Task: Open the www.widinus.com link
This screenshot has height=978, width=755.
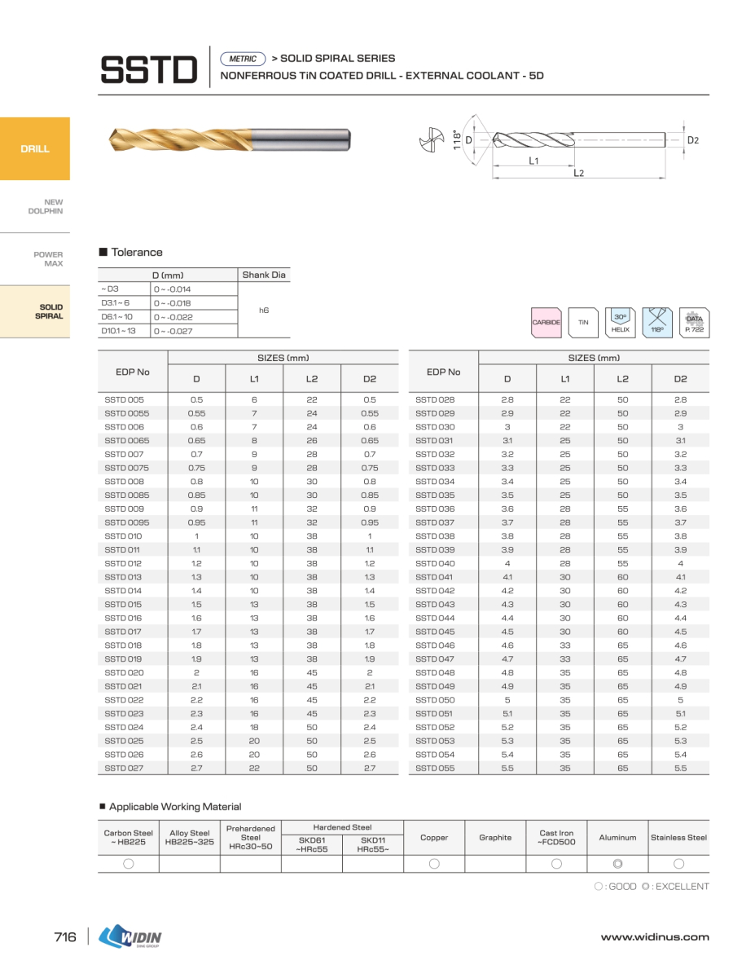Action: pos(655,937)
